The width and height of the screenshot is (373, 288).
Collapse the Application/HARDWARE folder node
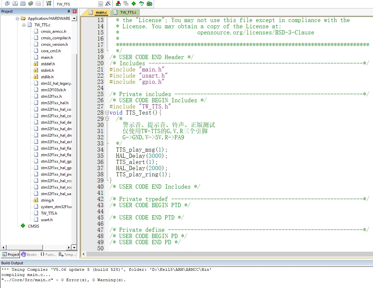click(18, 19)
